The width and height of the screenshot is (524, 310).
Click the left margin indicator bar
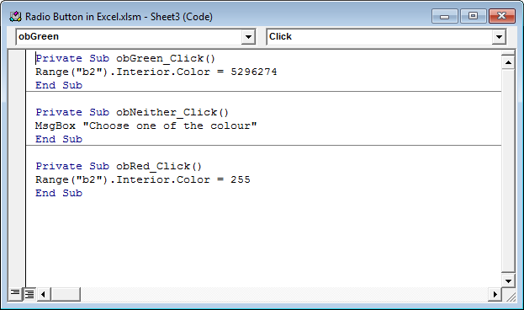[x=17, y=168]
